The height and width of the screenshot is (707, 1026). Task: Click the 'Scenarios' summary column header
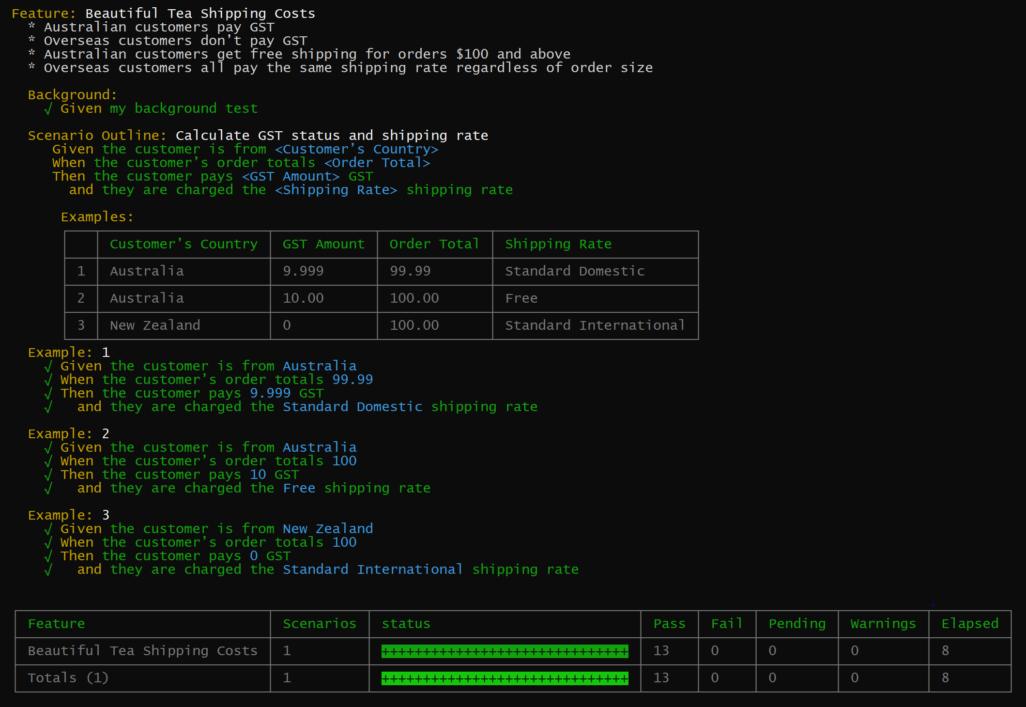pyautogui.click(x=320, y=624)
